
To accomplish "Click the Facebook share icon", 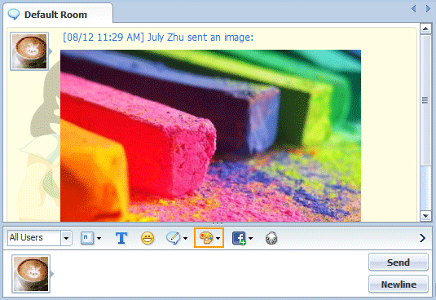I will click(239, 238).
